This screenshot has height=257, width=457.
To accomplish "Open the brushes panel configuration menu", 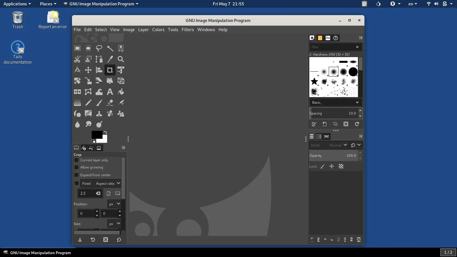I will pyautogui.click(x=361, y=38).
